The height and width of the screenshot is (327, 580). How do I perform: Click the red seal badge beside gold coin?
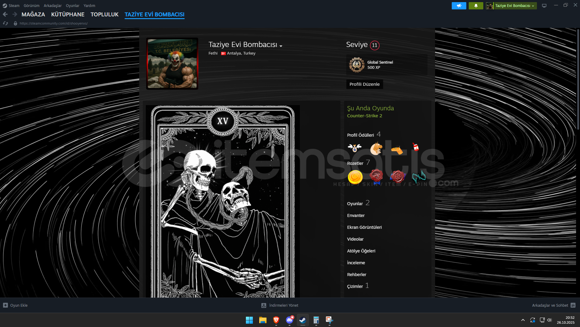376,176
